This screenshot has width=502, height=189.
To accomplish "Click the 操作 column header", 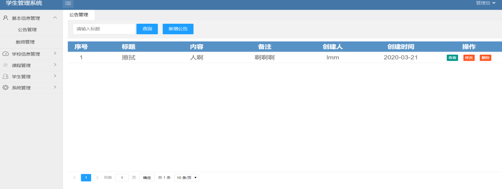I will pyautogui.click(x=469, y=47).
